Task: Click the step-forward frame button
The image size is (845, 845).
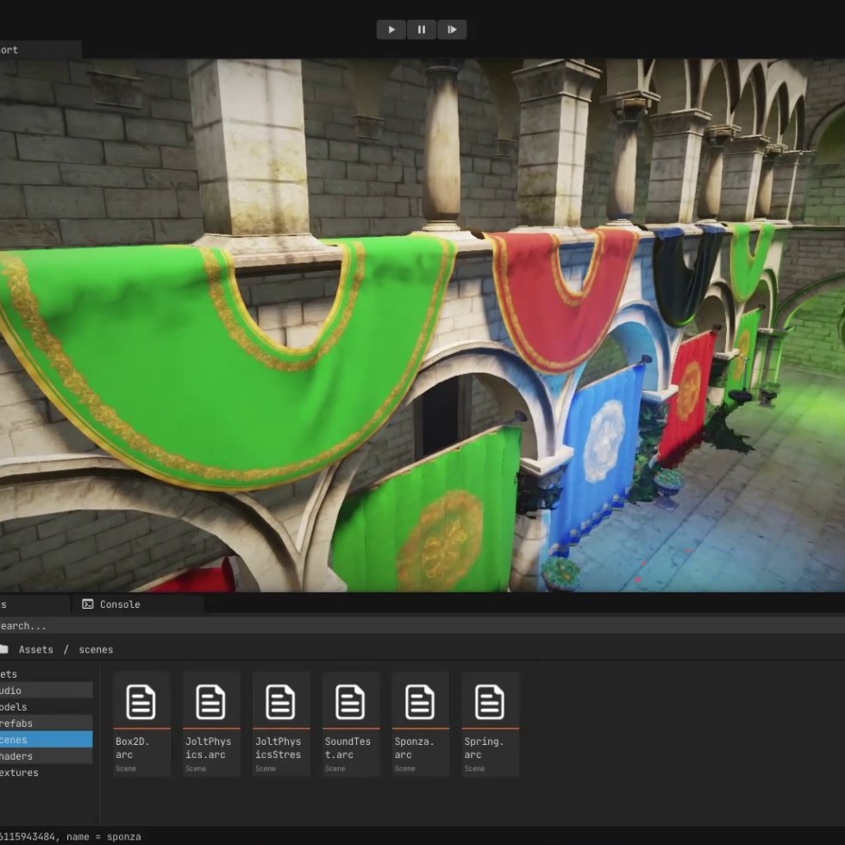Action: click(452, 29)
